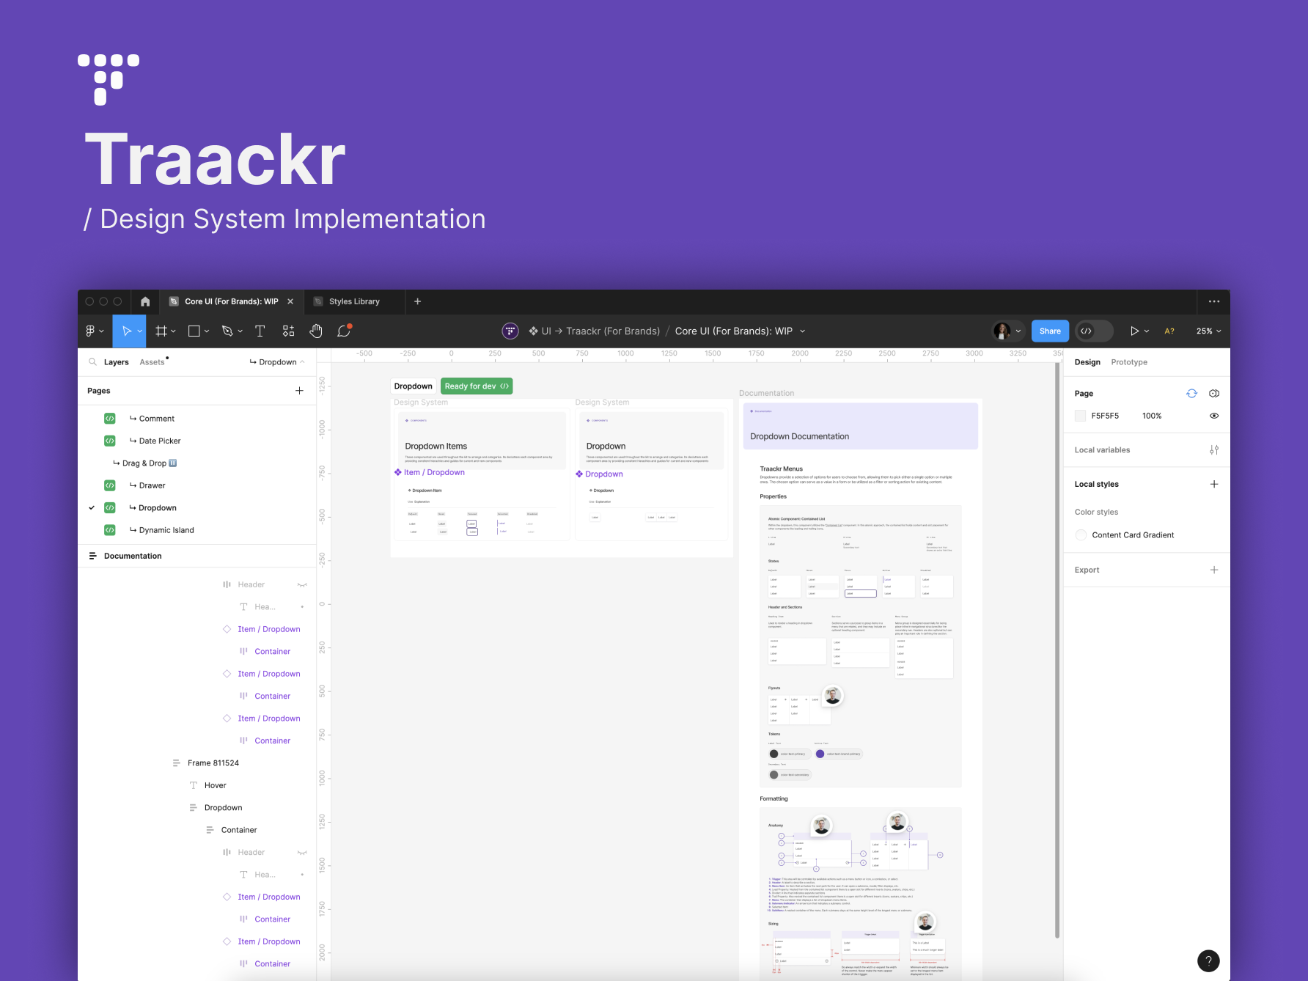Open the Resources components tool
The image size is (1308, 981).
tap(288, 331)
